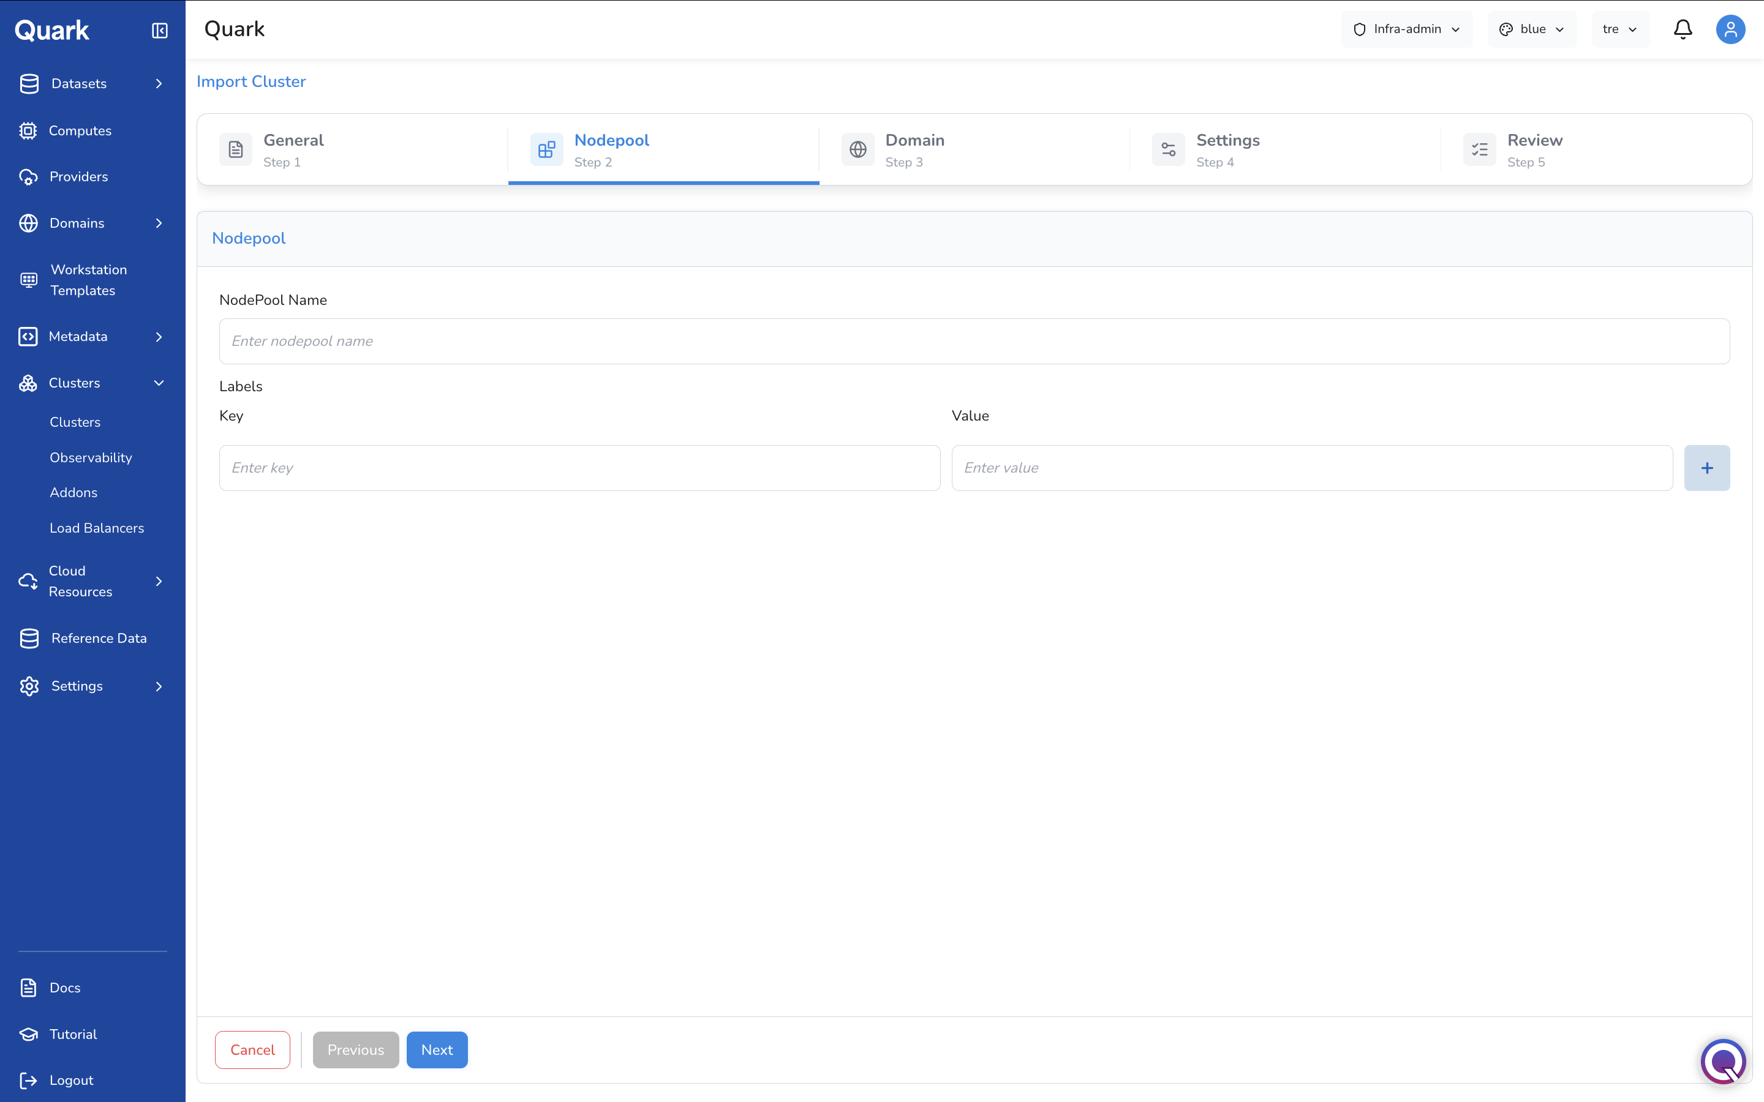
Task: Click the palette icon beside blue
Action: 1506,30
